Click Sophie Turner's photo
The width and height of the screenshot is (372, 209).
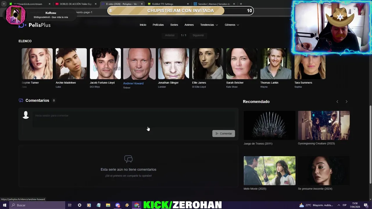point(37,64)
